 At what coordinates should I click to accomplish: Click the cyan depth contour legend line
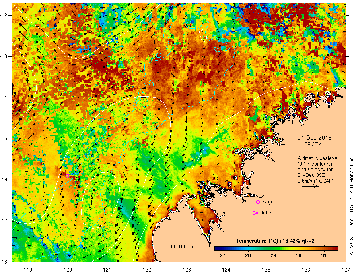click(173, 251)
